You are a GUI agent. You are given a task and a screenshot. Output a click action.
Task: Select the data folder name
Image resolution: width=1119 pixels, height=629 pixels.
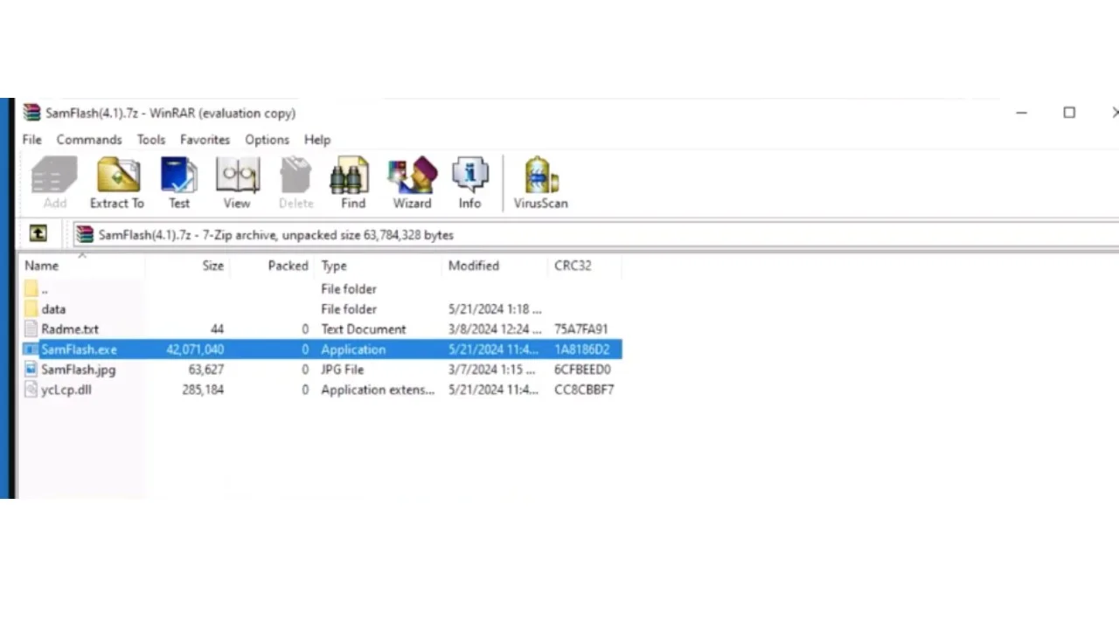click(x=53, y=309)
